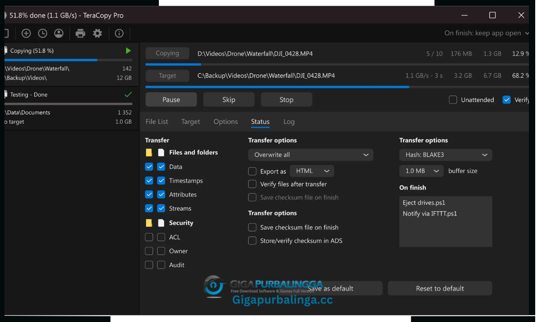This screenshot has height=322, width=537.
Task: Enable the file-column Owner checkbox
Action: (x=161, y=251)
